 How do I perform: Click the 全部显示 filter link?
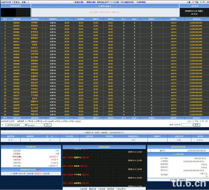(21, 121)
